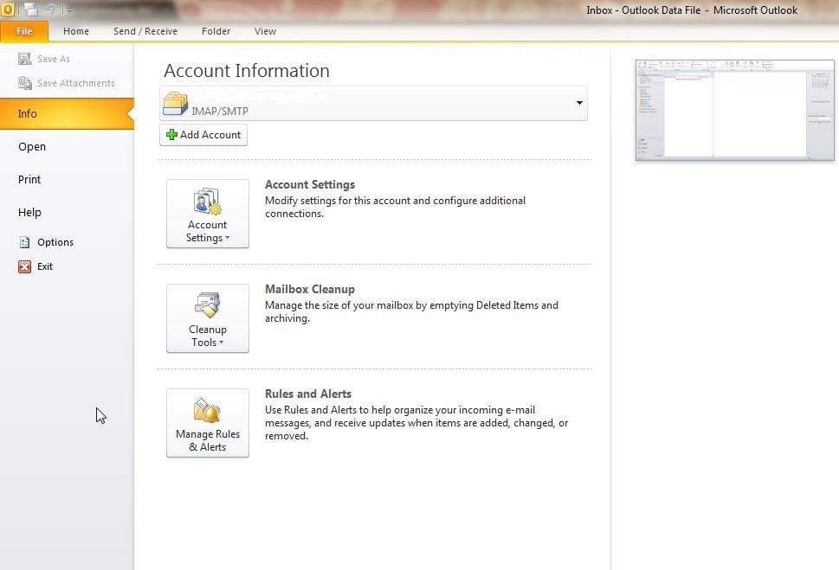Screen dimensions: 839x570
Task: Click the Save Attachments paperclip icon
Action: coord(25,83)
